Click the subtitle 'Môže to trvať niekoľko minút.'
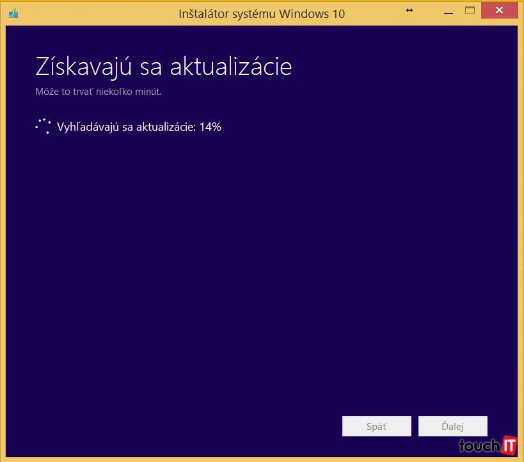Viewport: 524px width, 462px height. point(98,92)
